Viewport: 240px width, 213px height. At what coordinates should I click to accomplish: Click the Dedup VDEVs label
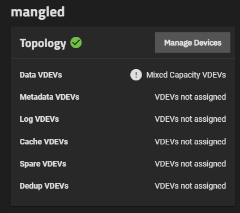point(44,186)
